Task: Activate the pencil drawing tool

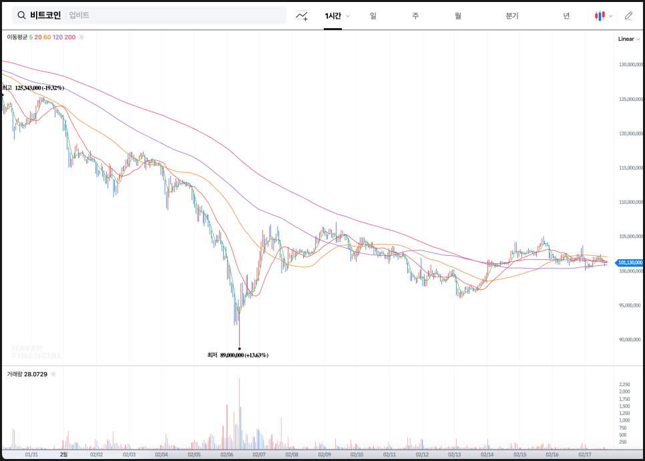Action: [628, 15]
